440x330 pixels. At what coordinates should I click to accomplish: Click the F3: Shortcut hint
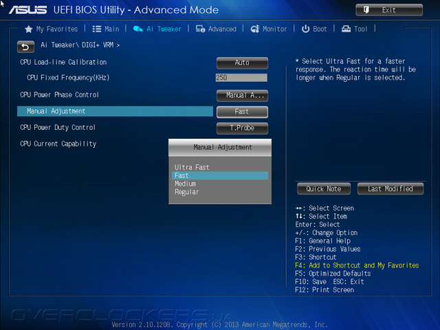pos(316,257)
